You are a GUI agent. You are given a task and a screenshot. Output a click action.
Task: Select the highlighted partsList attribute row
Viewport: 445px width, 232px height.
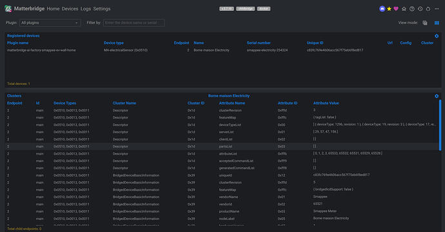coord(222,146)
